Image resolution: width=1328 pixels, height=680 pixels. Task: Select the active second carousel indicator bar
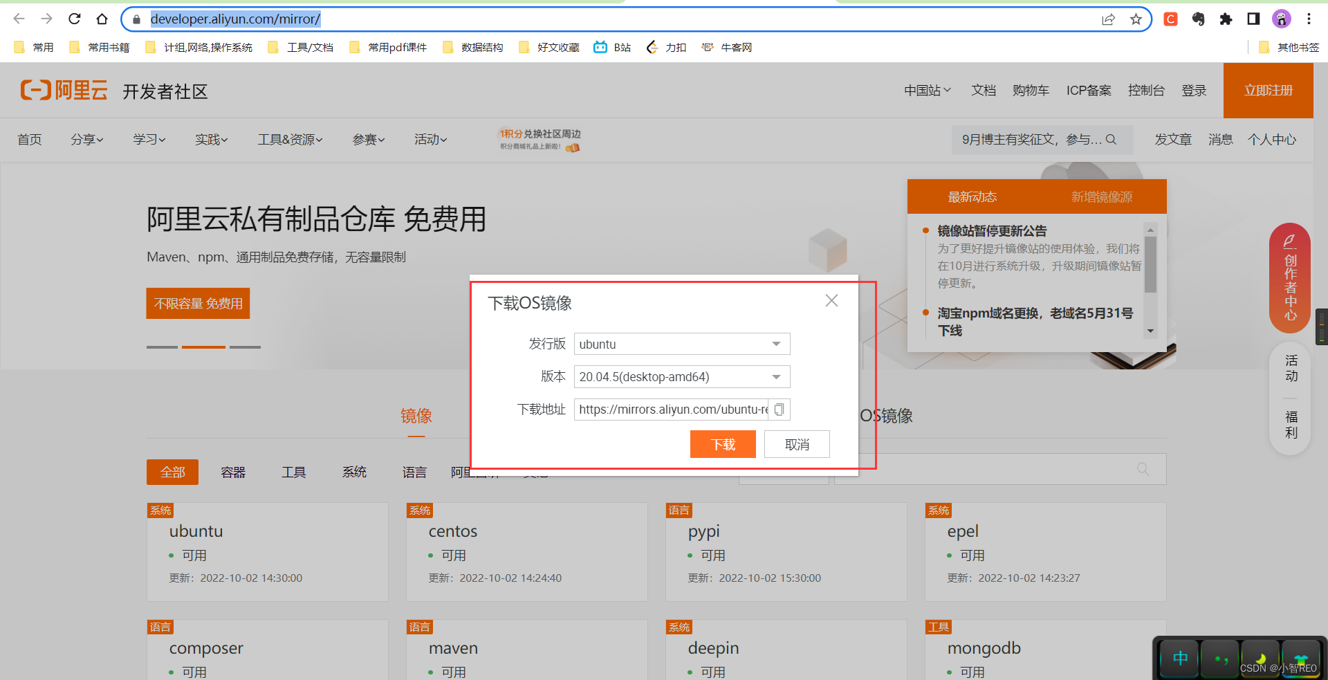[x=203, y=347]
